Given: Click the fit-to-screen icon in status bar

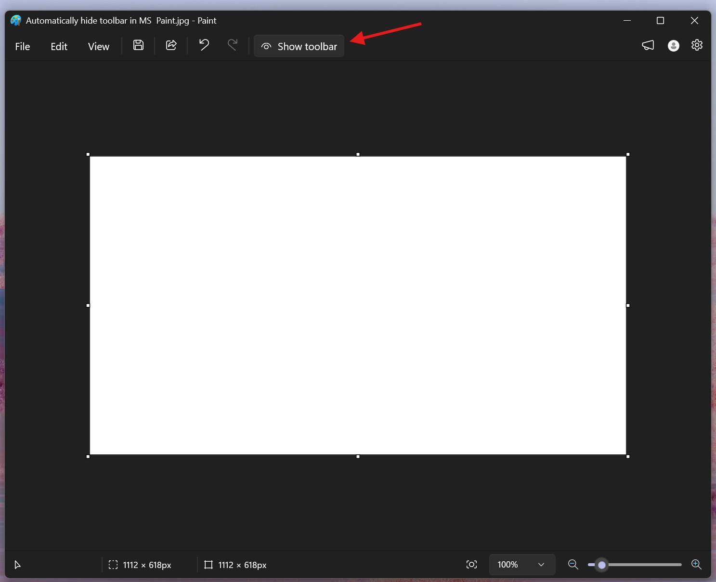Looking at the screenshot, I should (x=471, y=565).
